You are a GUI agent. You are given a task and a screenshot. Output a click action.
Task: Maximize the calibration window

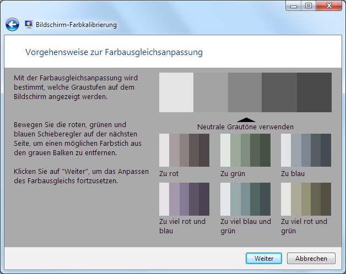(309, 6)
